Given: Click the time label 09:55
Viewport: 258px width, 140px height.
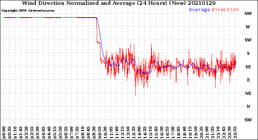Looking at the screenshot, I should 100,133.
